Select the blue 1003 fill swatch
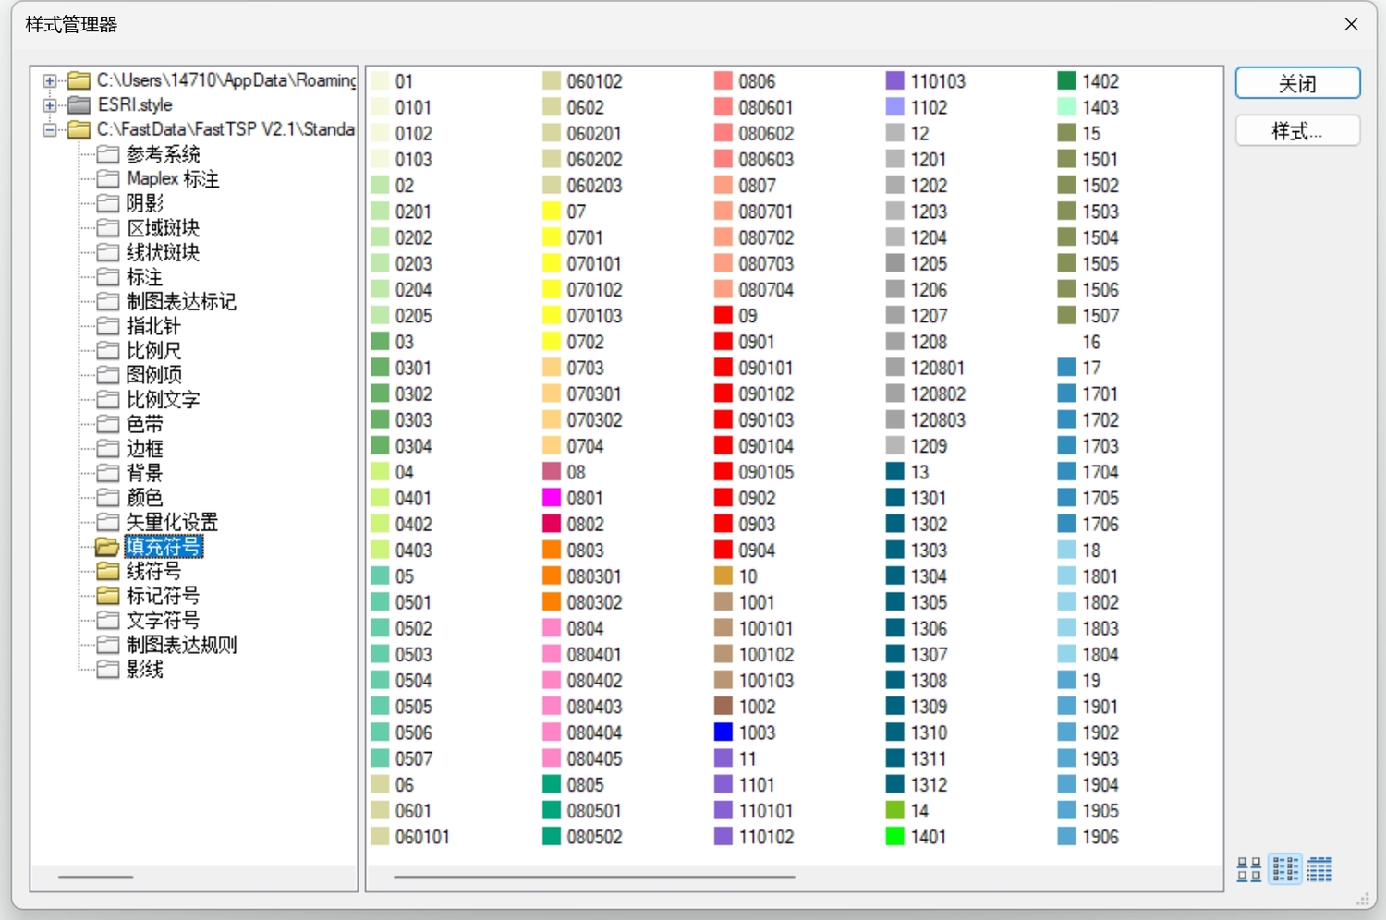 [x=723, y=732]
